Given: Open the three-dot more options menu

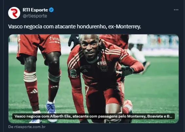Looking at the screenshot, I should tap(176, 10).
